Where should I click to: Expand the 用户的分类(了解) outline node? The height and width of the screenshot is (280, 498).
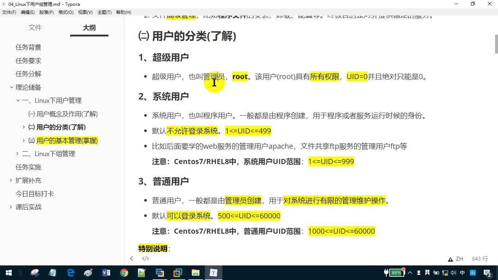(24, 127)
